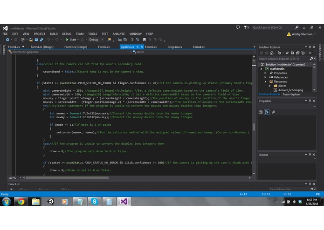Open the FILE menu

(5, 34)
